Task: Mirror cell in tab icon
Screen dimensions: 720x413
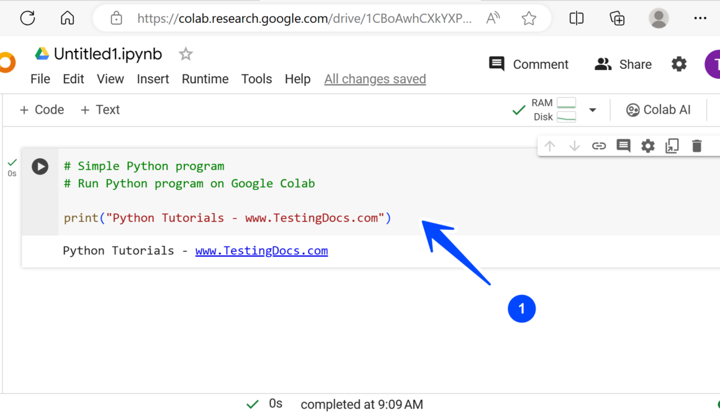Action: [x=672, y=146]
